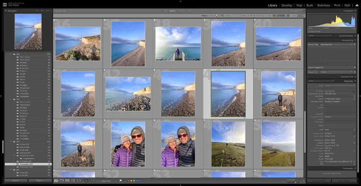Screen dimensions: 361x186
Task: Set flag as rejected in toolbar
Action: 124,180
